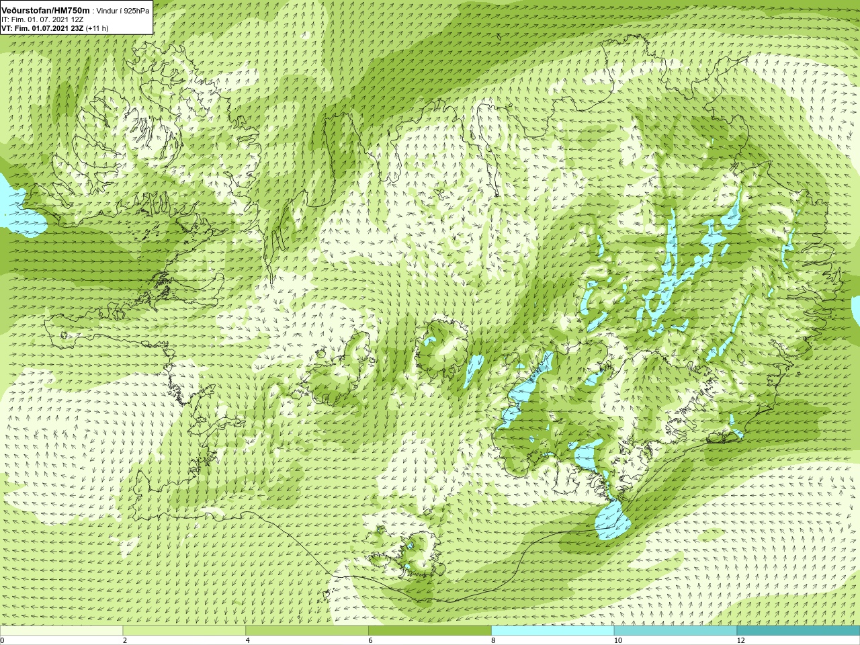Click the legend scale label '8'
The image size is (860, 645).
(493, 640)
